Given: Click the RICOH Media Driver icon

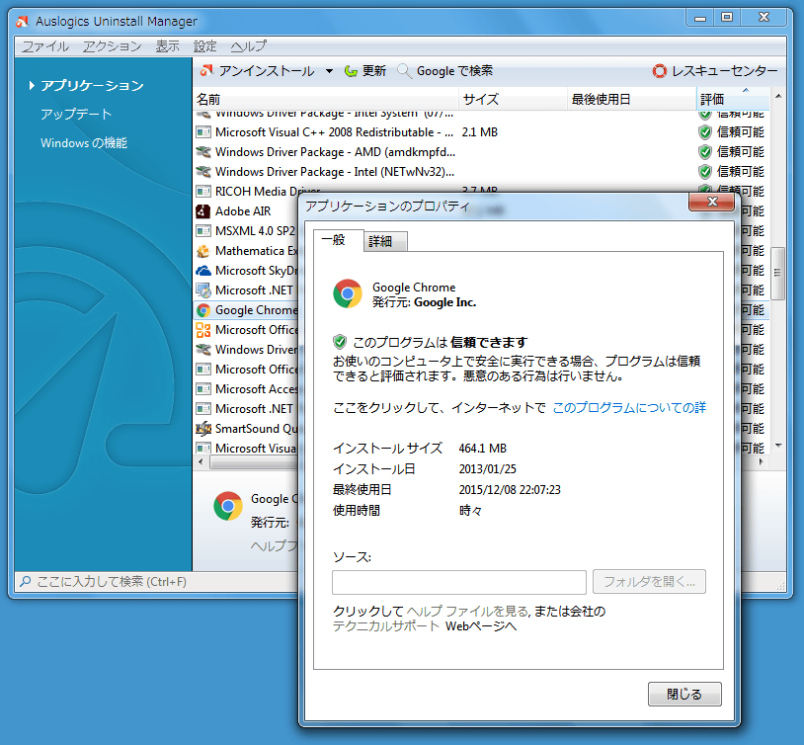Looking at the screenshot, I should [203, 192].
